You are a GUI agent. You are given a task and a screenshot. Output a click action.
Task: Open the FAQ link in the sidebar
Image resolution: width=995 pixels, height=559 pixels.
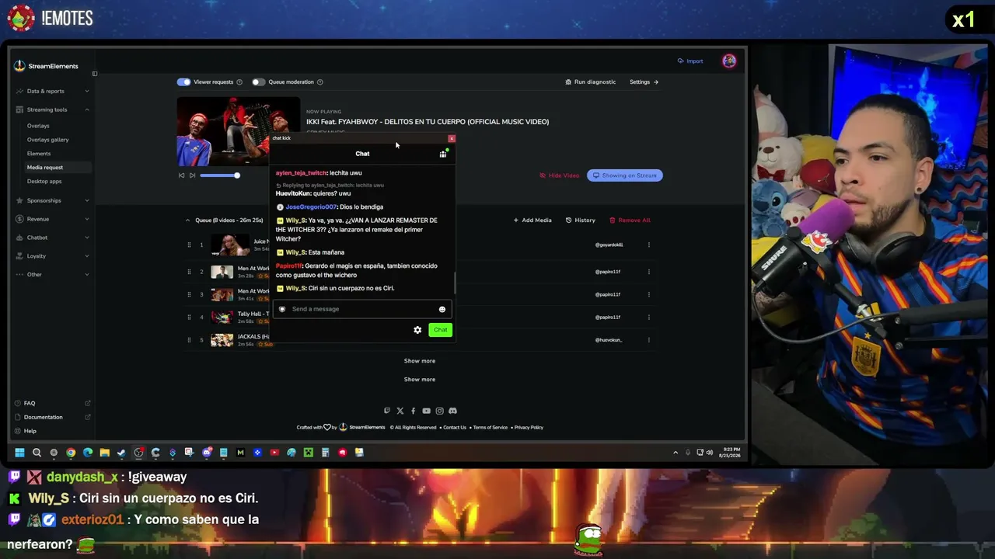(x=30, y=404)
